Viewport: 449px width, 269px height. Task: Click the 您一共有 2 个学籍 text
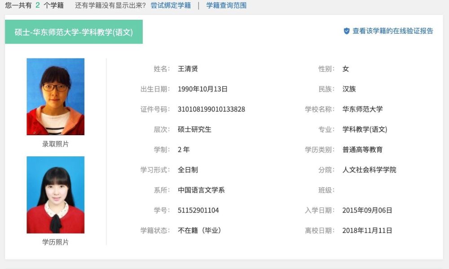coord(35,5)
